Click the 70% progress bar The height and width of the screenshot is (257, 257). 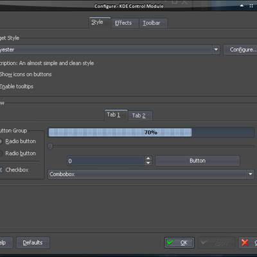(151, 132)
